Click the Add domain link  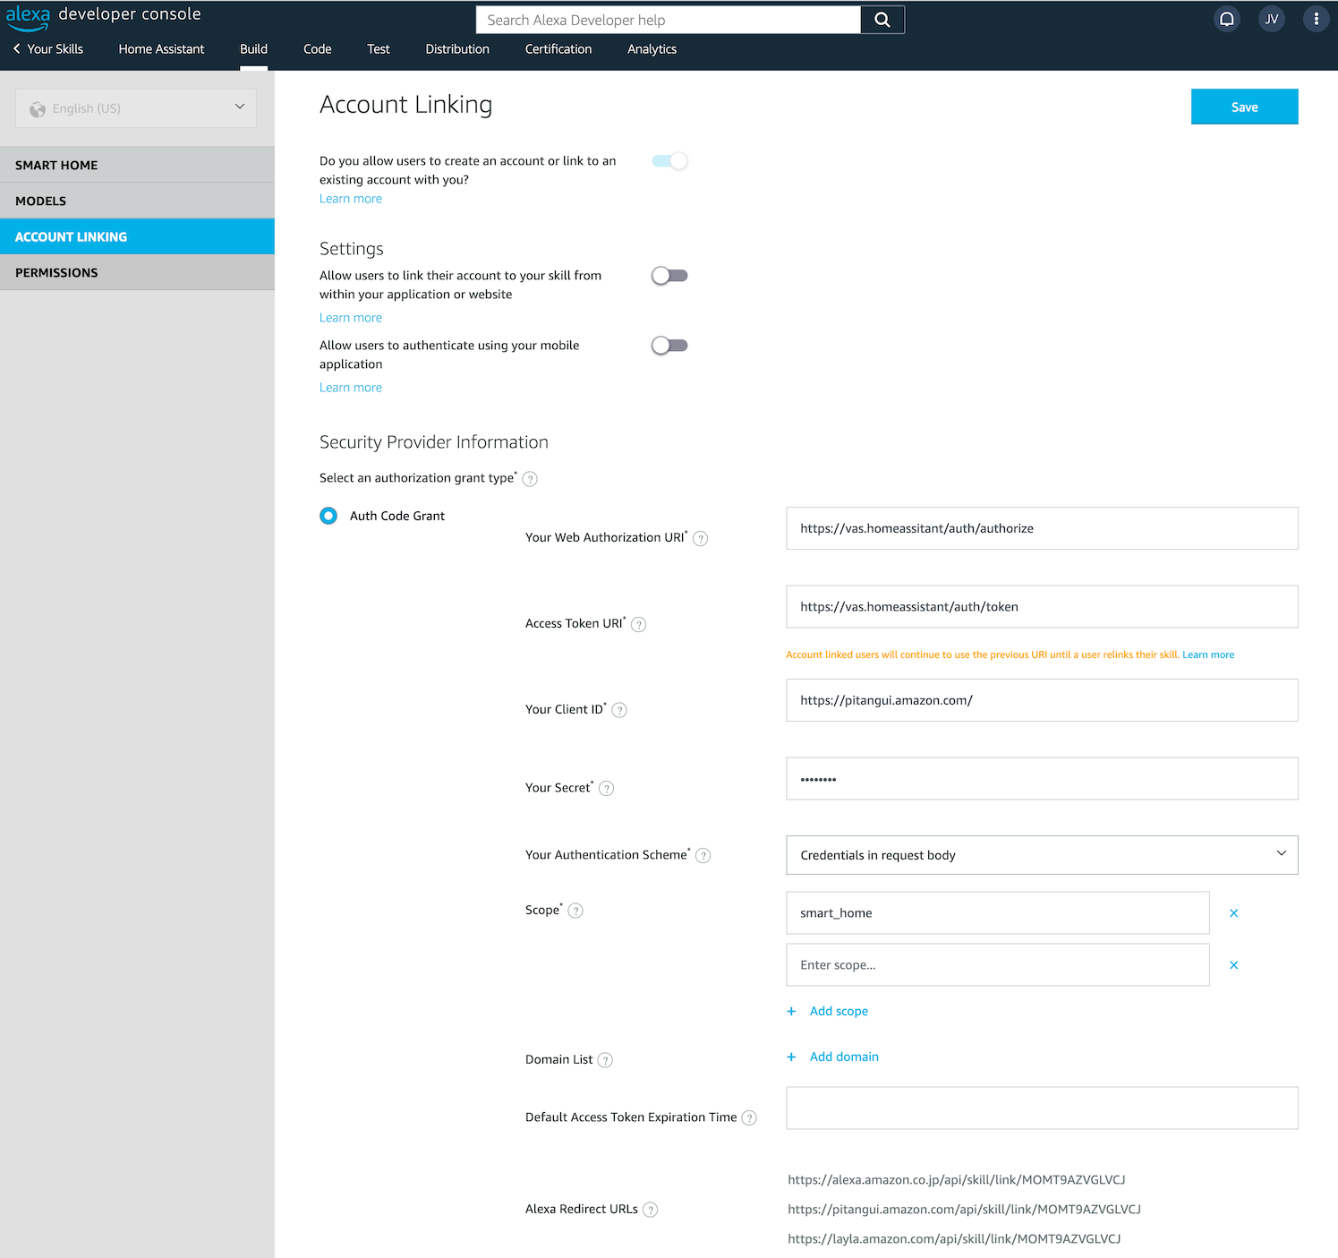click(x=843, y=1057)
